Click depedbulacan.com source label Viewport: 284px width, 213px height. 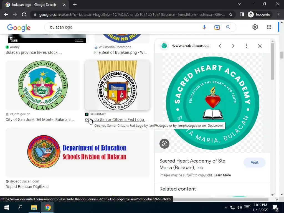click(x=24, y=181)
